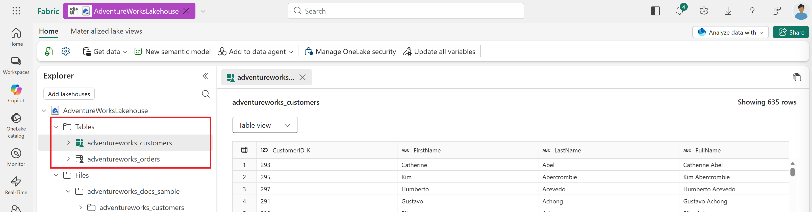Click the FirstName column header
812x212 pixels.
tap(467, 150)
